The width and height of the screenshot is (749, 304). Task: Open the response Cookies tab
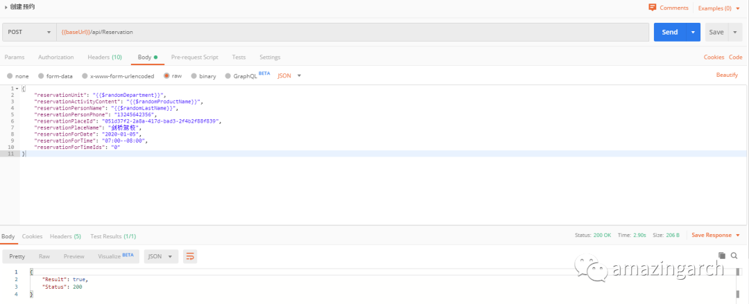click(x=32, y=236)
